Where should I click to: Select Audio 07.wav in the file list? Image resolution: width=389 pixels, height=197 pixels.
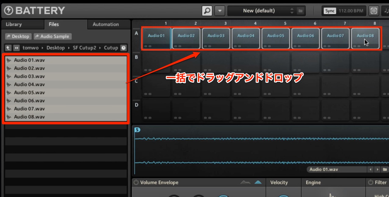(66, 109)
